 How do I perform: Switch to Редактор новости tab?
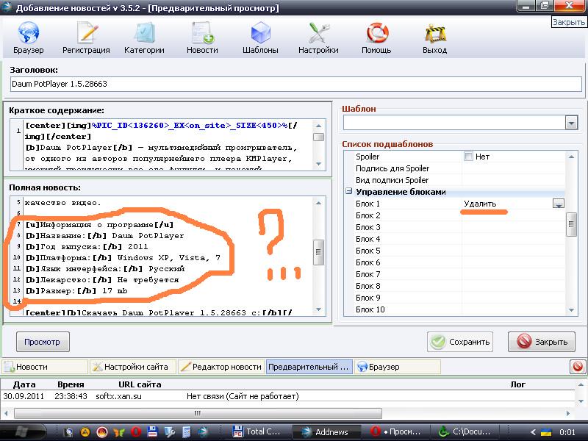pos(221,367)
